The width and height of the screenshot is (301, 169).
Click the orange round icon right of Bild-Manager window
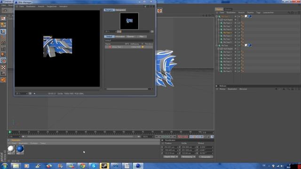coord(159,11)
